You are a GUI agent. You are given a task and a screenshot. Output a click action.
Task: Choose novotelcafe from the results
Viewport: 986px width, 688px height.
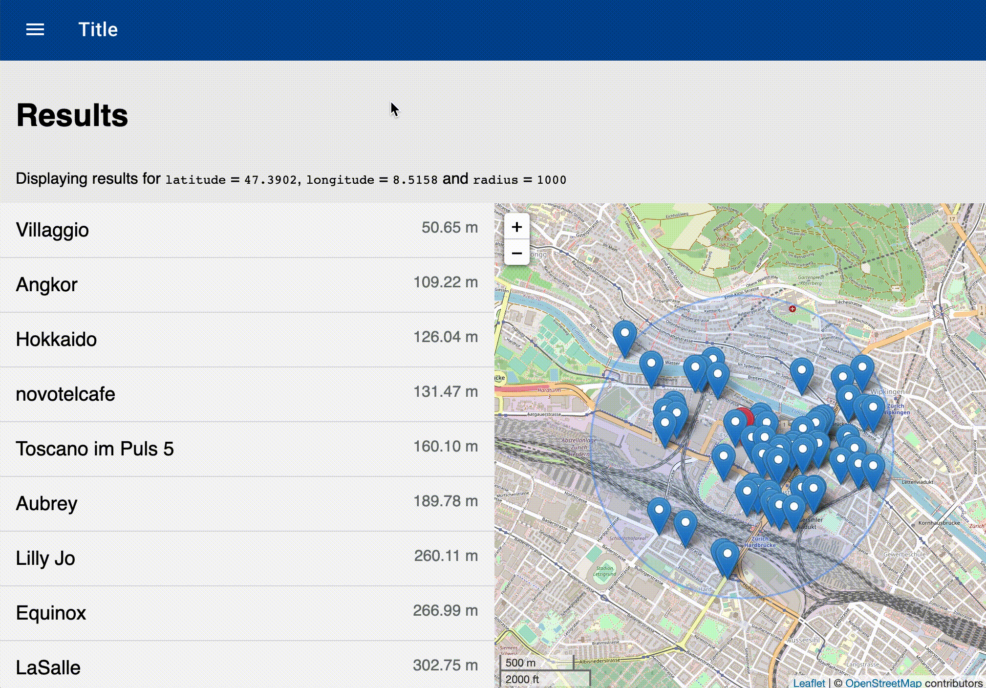click(247, 394)
